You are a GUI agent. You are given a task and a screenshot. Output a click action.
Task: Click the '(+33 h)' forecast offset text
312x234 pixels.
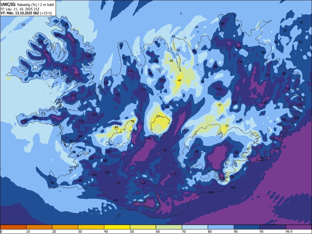(x=46, y=13)
